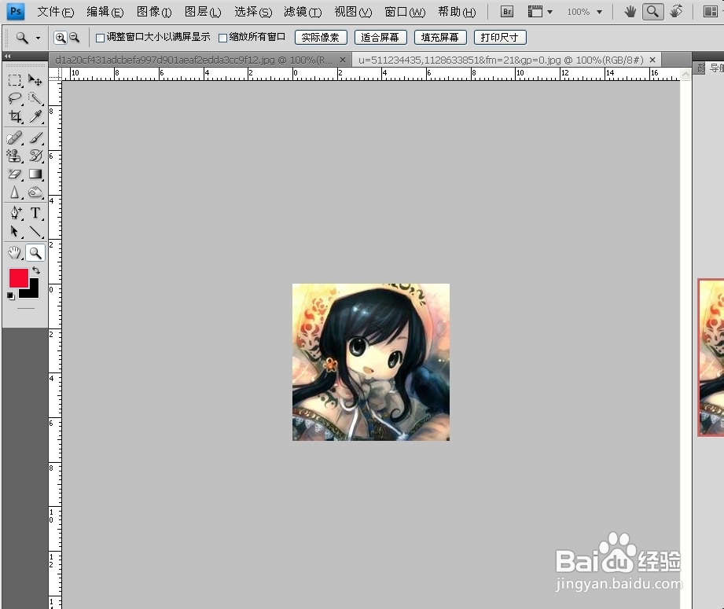The width and height of the screenshot is (724, 609).
Task: Open the 文件(F) menu
Action: point(55,12)
